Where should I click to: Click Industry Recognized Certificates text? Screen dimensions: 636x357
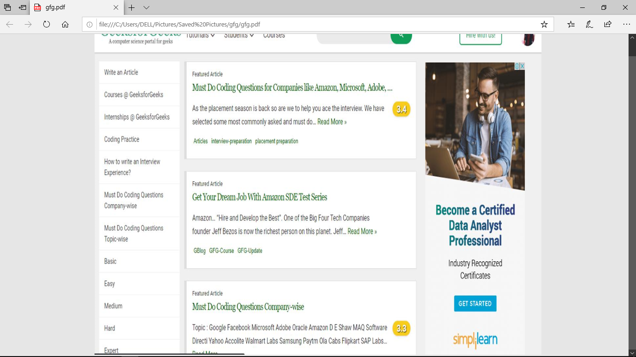475,270
